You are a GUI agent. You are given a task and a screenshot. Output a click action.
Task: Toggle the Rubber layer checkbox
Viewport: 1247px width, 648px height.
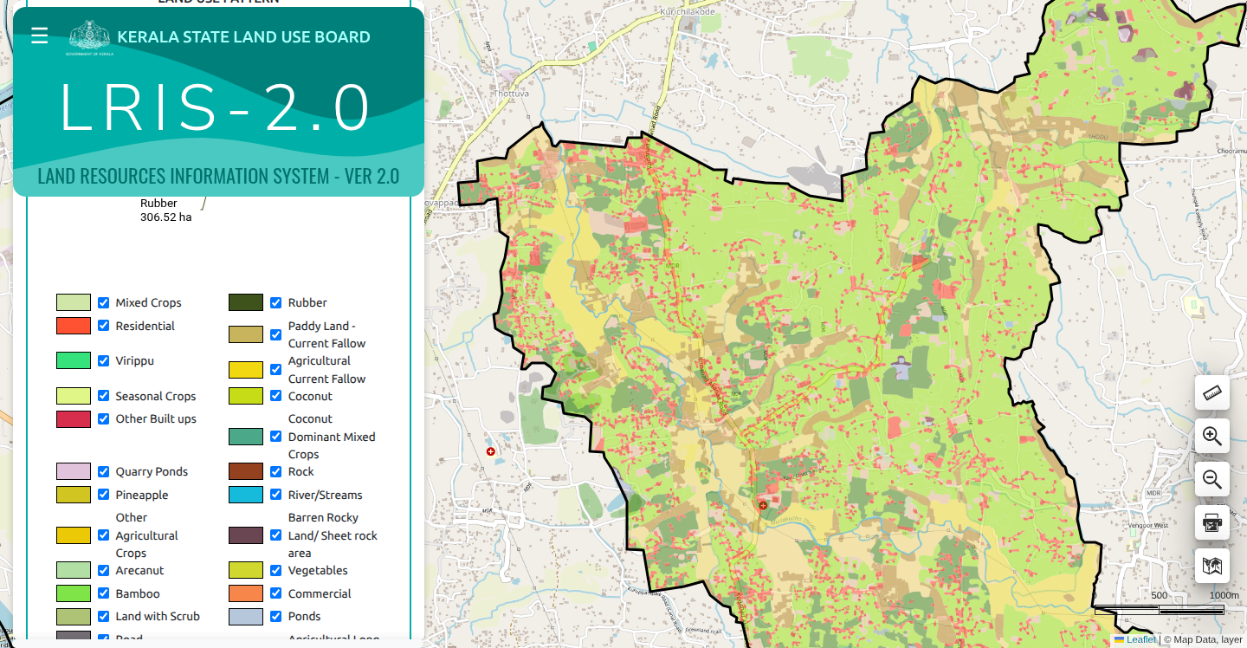(x=276, y=302)
